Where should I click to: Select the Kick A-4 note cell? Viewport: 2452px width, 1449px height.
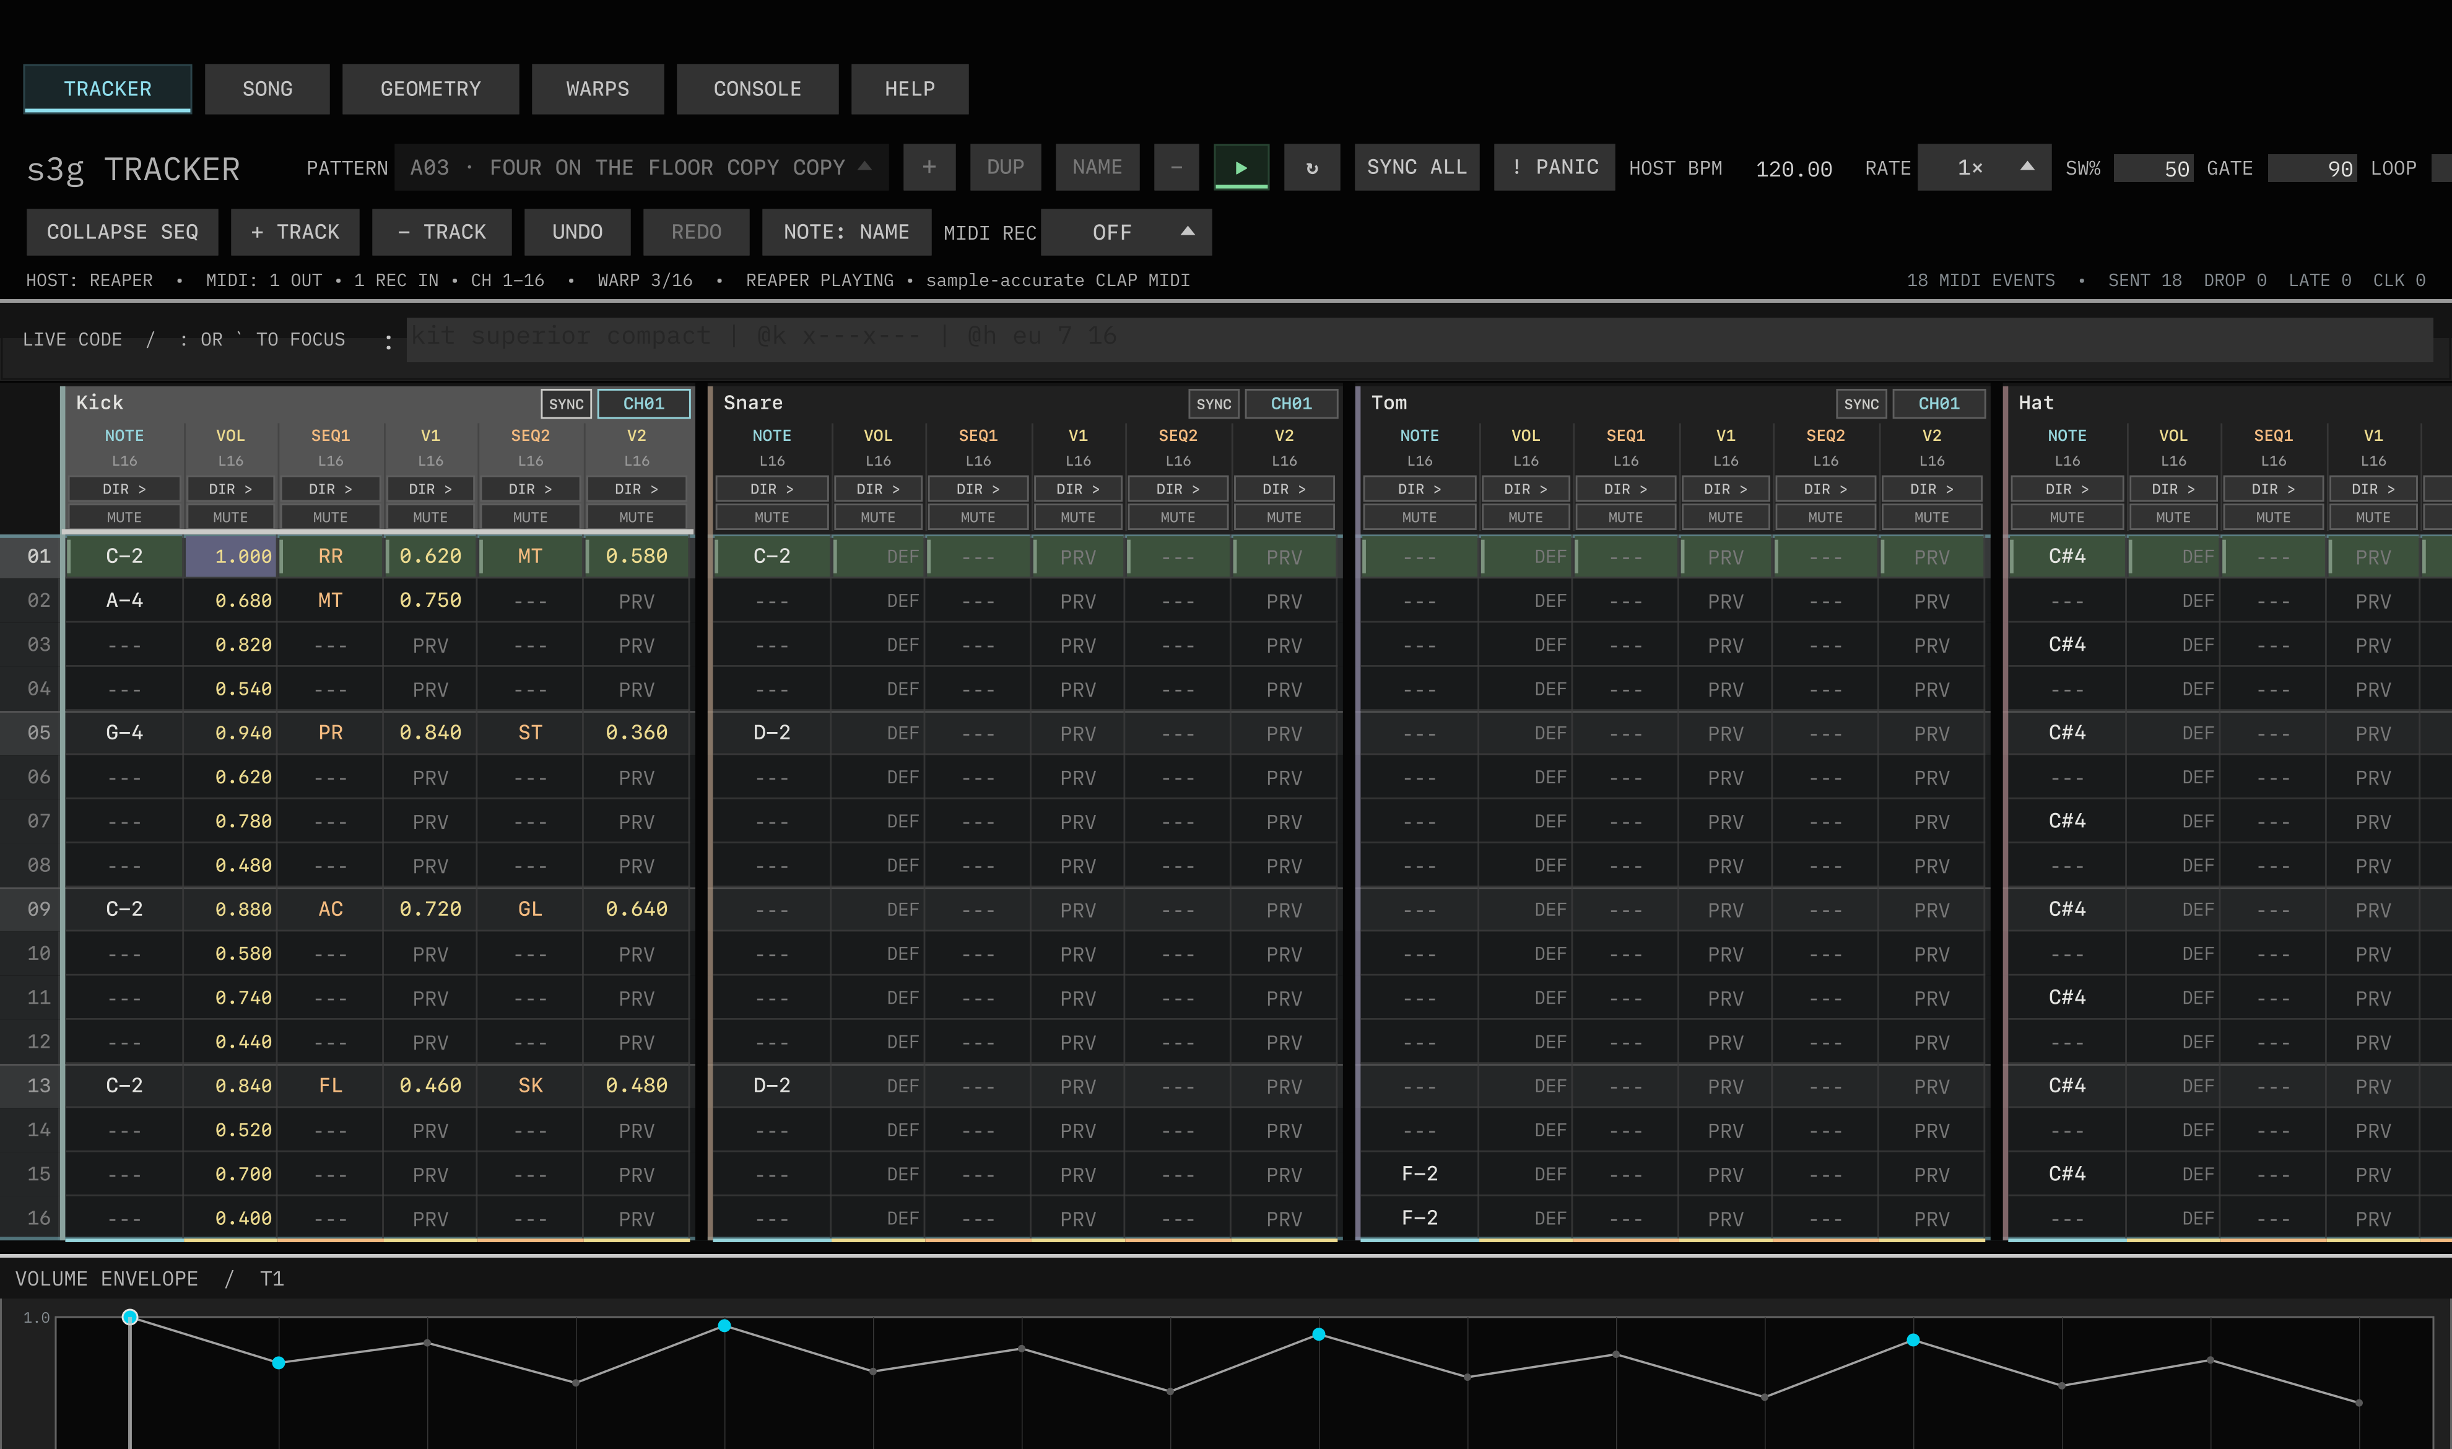(124, 601)
